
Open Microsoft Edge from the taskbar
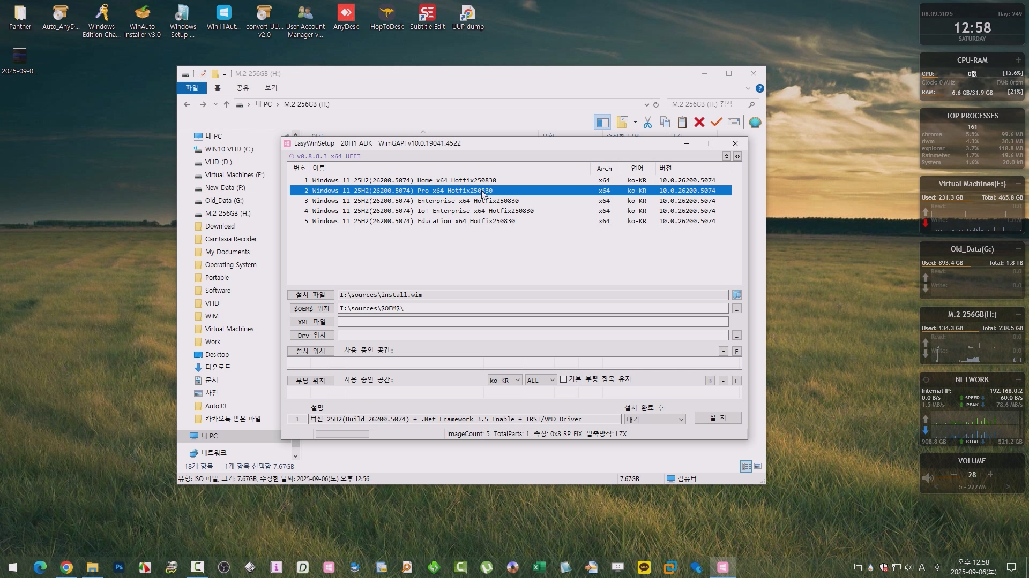point(40,567)
